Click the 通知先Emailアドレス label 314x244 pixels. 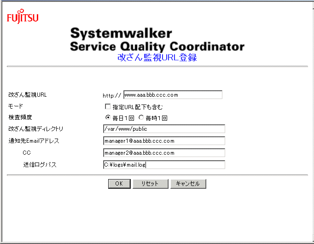point(34,141)
